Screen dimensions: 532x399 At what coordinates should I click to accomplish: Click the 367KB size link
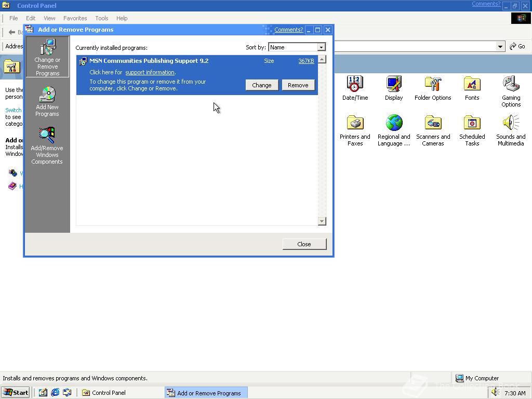(x=306, y=61)
